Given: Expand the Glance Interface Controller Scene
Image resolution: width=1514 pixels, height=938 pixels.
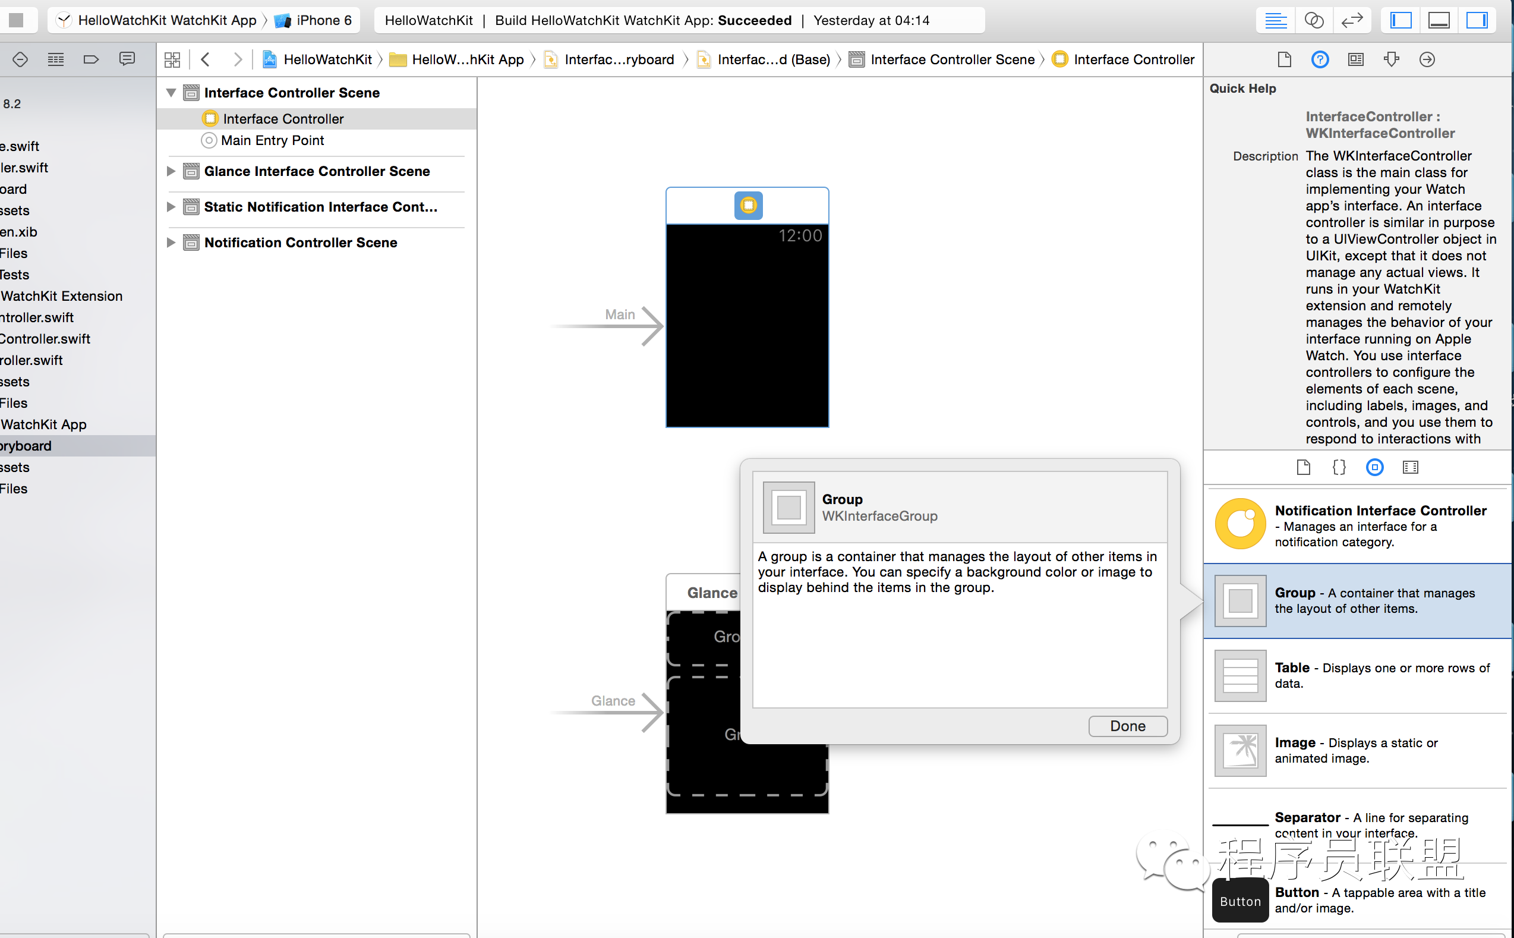Looking at the screenshot, I should (171, 171).
